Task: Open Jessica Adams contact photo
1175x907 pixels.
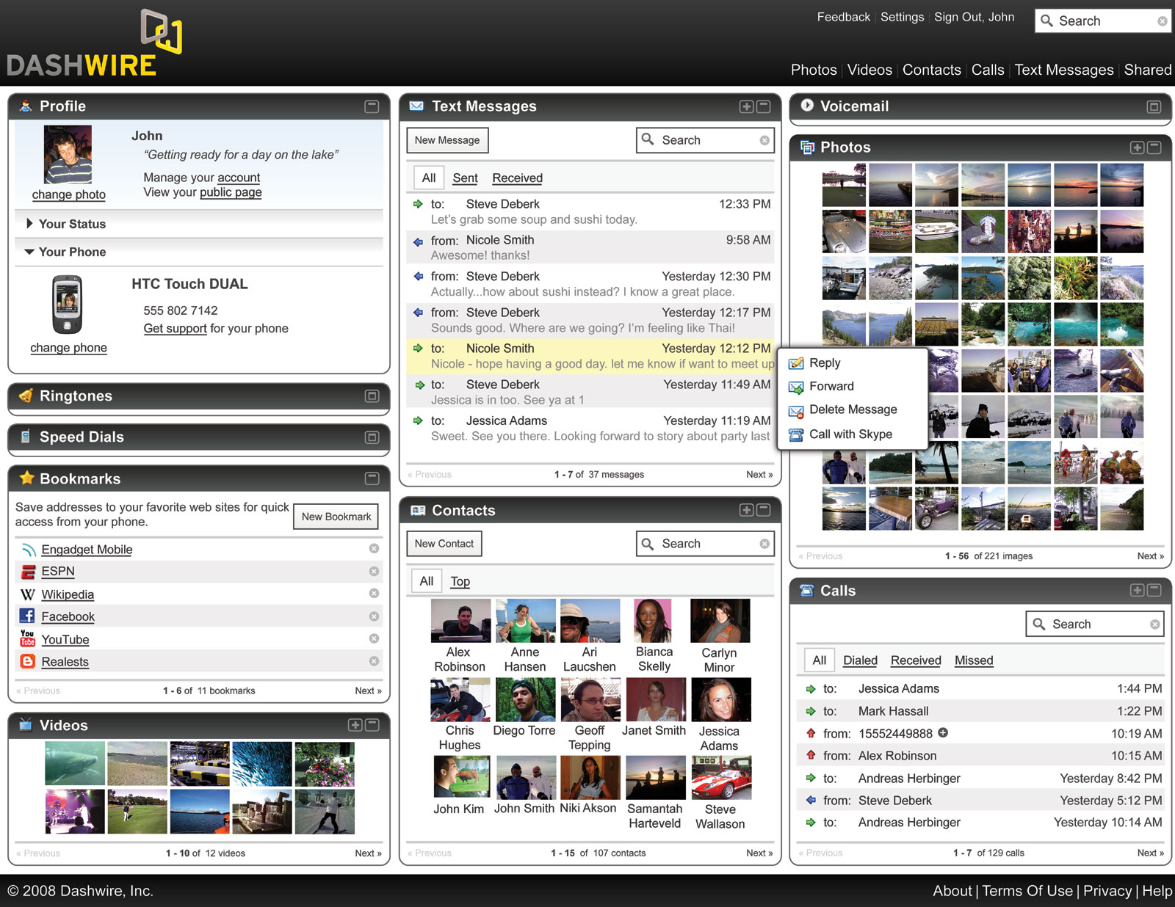Action: pos(720,700)
